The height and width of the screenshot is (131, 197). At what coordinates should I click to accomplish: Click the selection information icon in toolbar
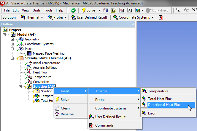(178, 10)
